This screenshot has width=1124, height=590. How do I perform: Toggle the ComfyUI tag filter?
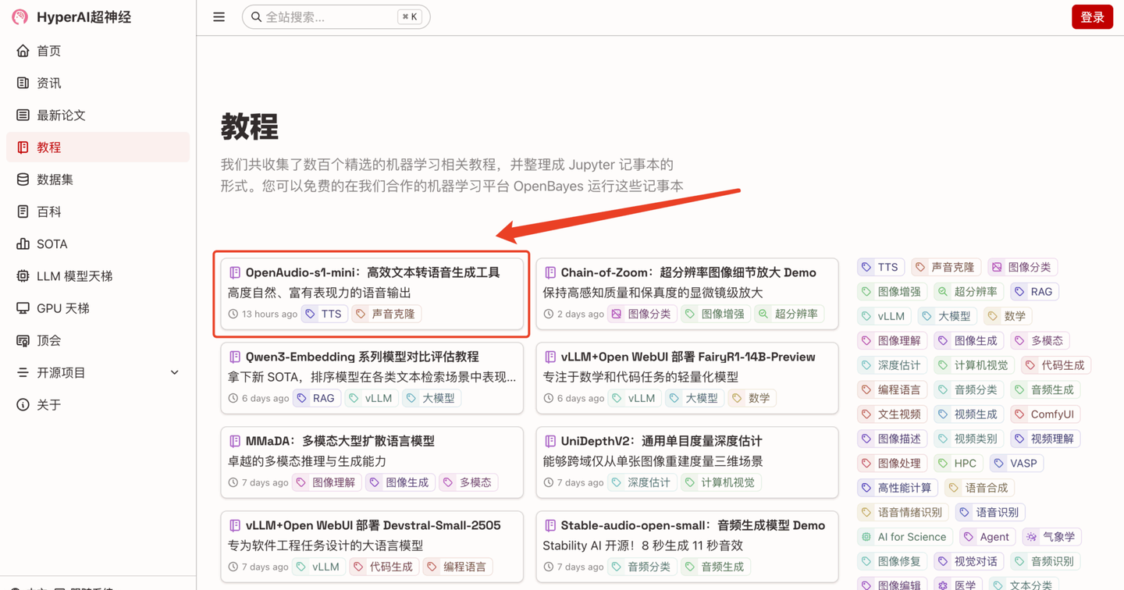tap(1044, 414)
